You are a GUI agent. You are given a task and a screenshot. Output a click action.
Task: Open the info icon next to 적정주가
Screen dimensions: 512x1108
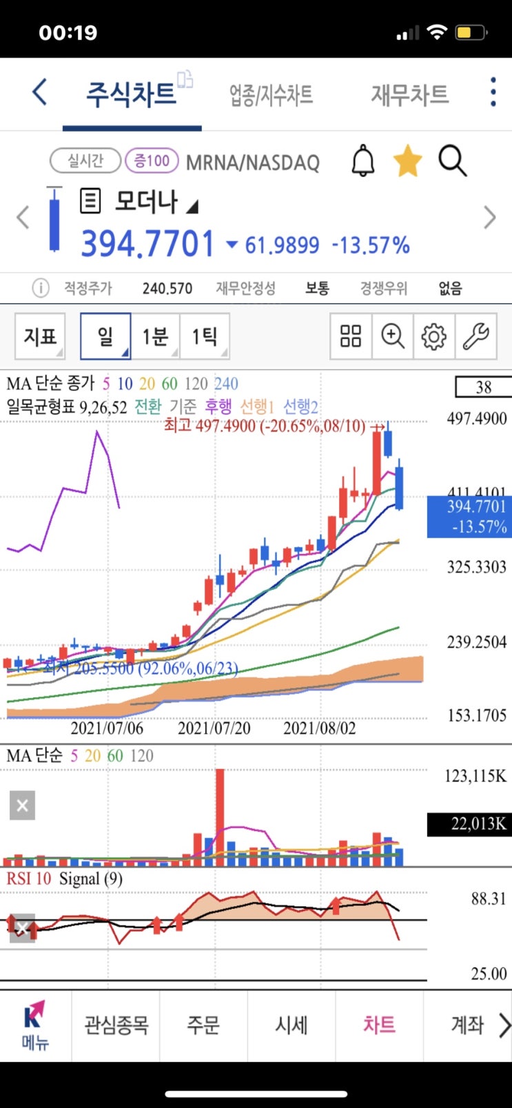(41, 288)
